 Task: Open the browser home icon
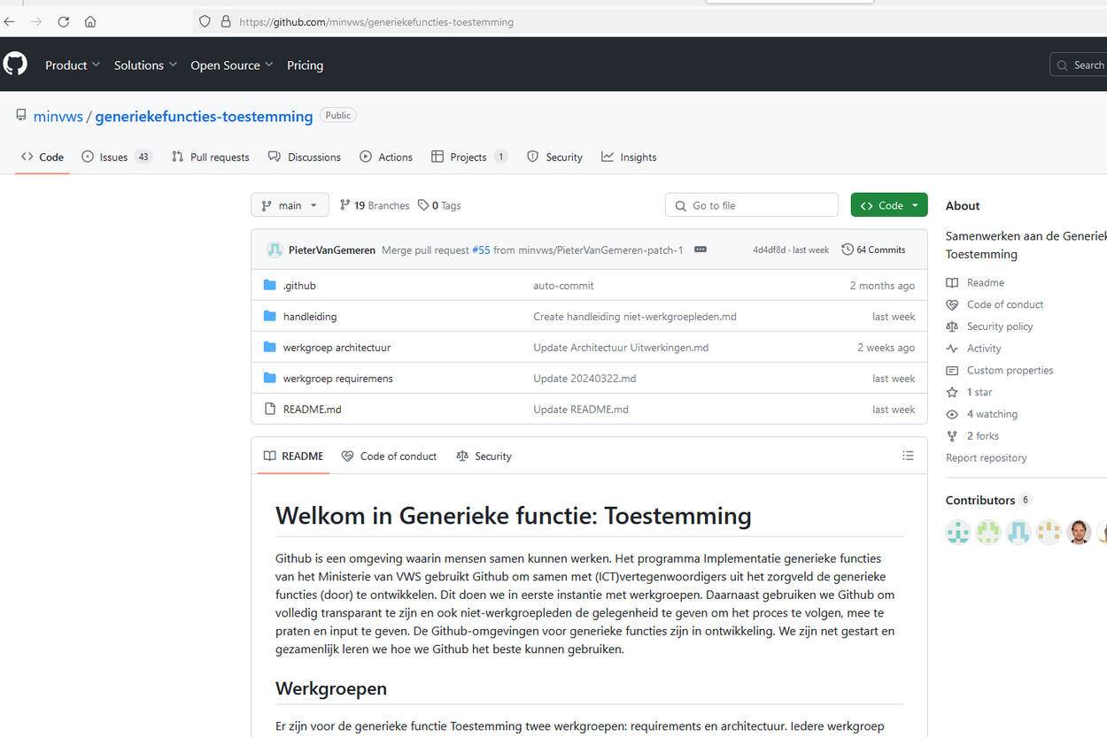click(90, 21)
